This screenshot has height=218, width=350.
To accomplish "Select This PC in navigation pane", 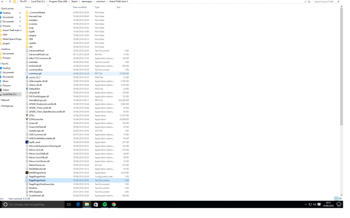I will (5, 63).
